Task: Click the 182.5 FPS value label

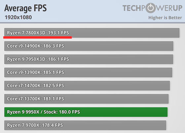Action: (54, 85)
